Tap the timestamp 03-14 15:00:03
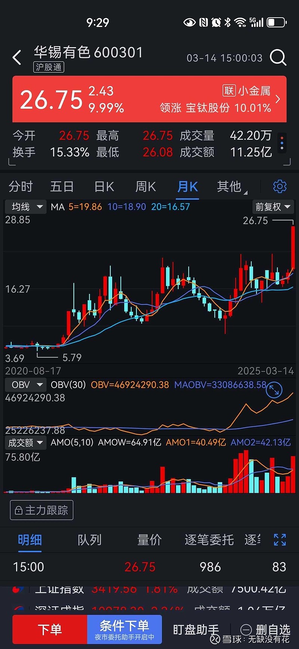Image resolution: width=299 pixels, height=649 pixels. pos(225,58)
